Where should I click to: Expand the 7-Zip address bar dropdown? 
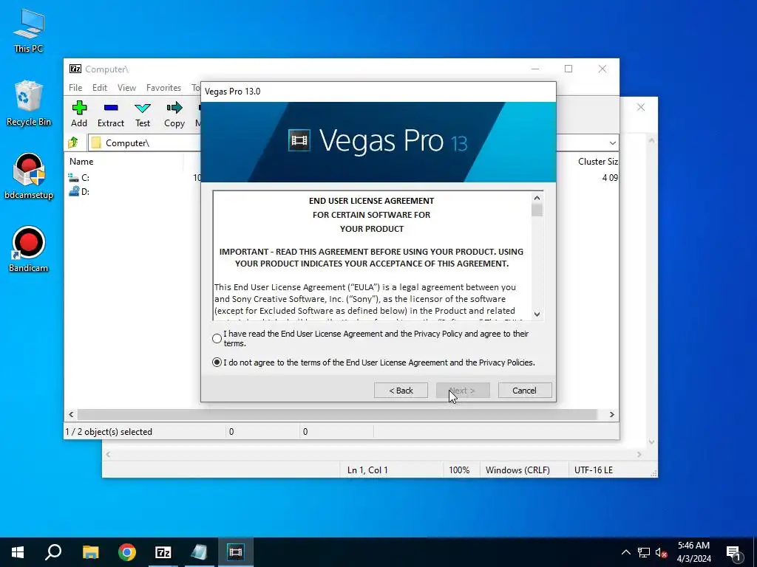click(x=612, y=143)
